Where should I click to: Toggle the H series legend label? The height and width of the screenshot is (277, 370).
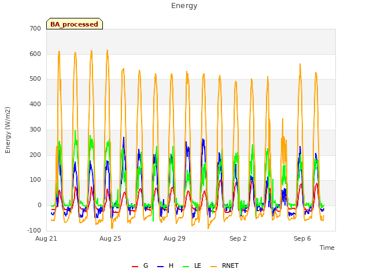point(171,265)
